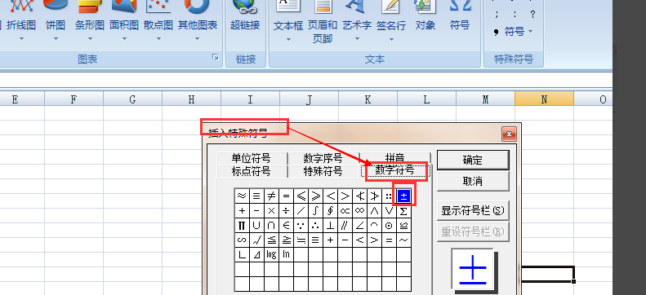The image size is (646, 295).
Task: Cancel the dialog with 取消 button
Action: click(473, 181)
